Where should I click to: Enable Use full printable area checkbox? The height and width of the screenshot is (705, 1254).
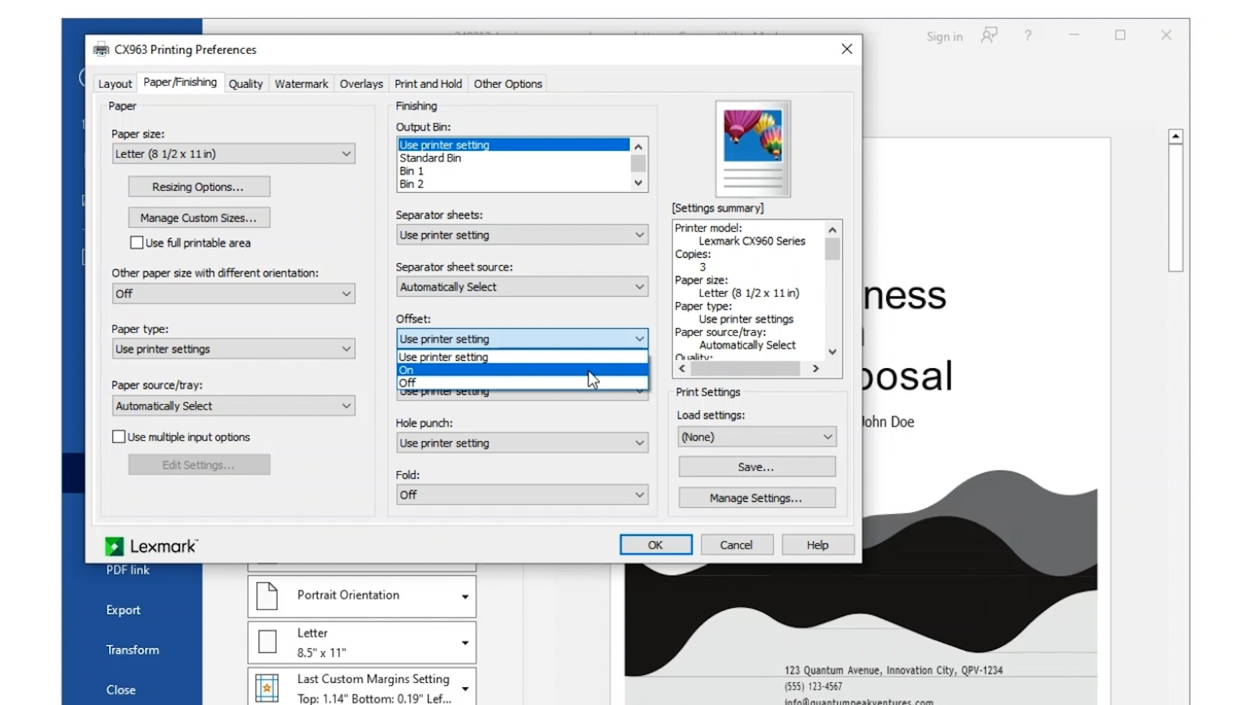coord(137,243)
